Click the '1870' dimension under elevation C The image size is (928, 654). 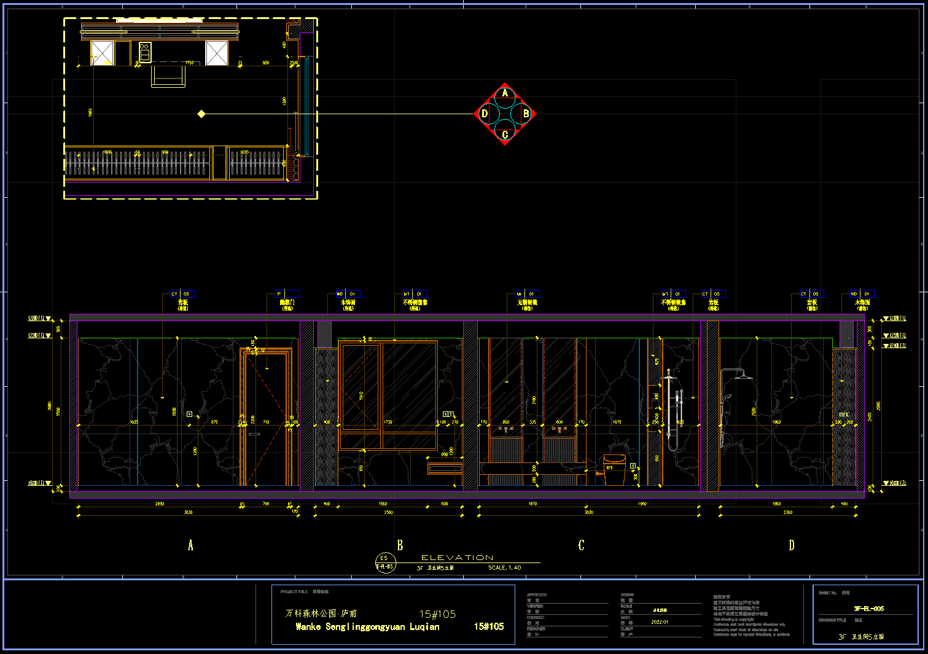pyautogui.click(x=532, y=504)
